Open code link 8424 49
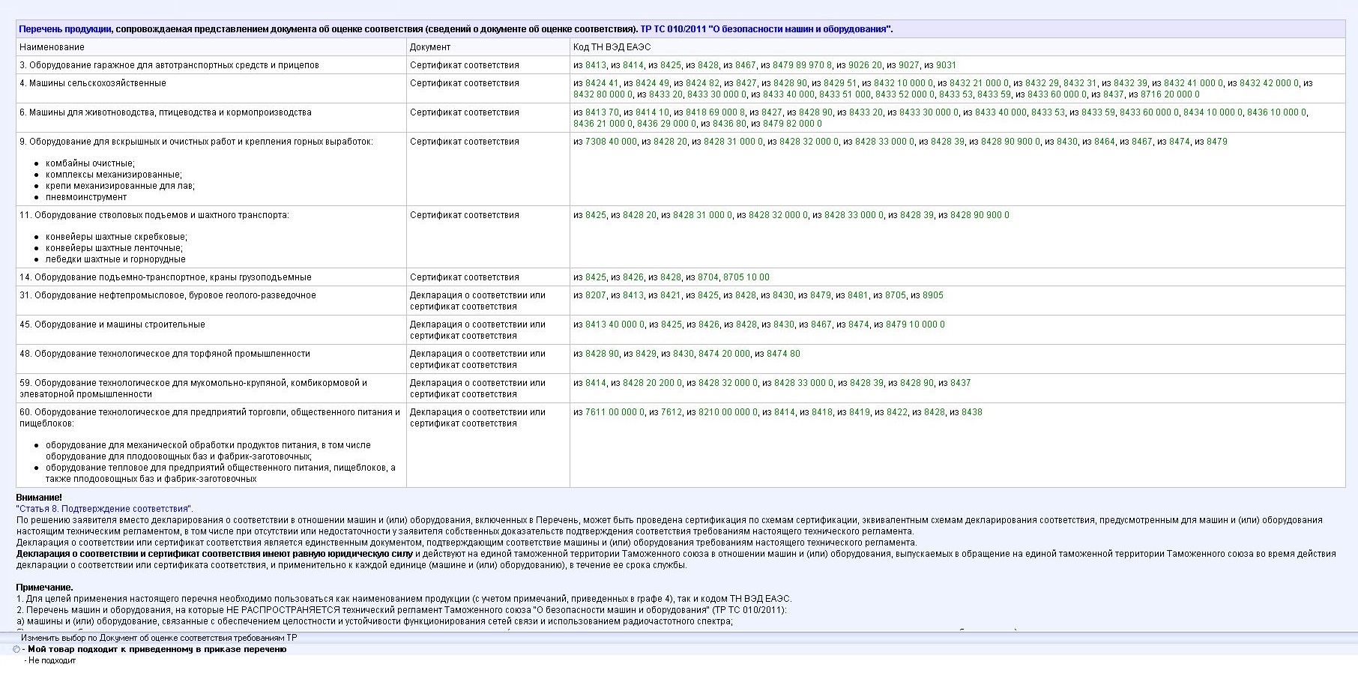 point(652,83)
